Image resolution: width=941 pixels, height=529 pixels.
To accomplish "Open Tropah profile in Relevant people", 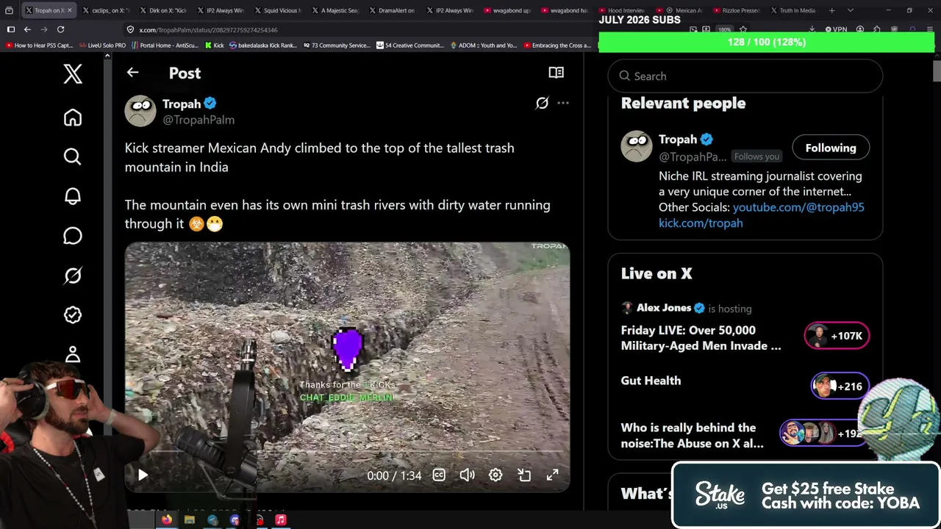I will (677, 140).
